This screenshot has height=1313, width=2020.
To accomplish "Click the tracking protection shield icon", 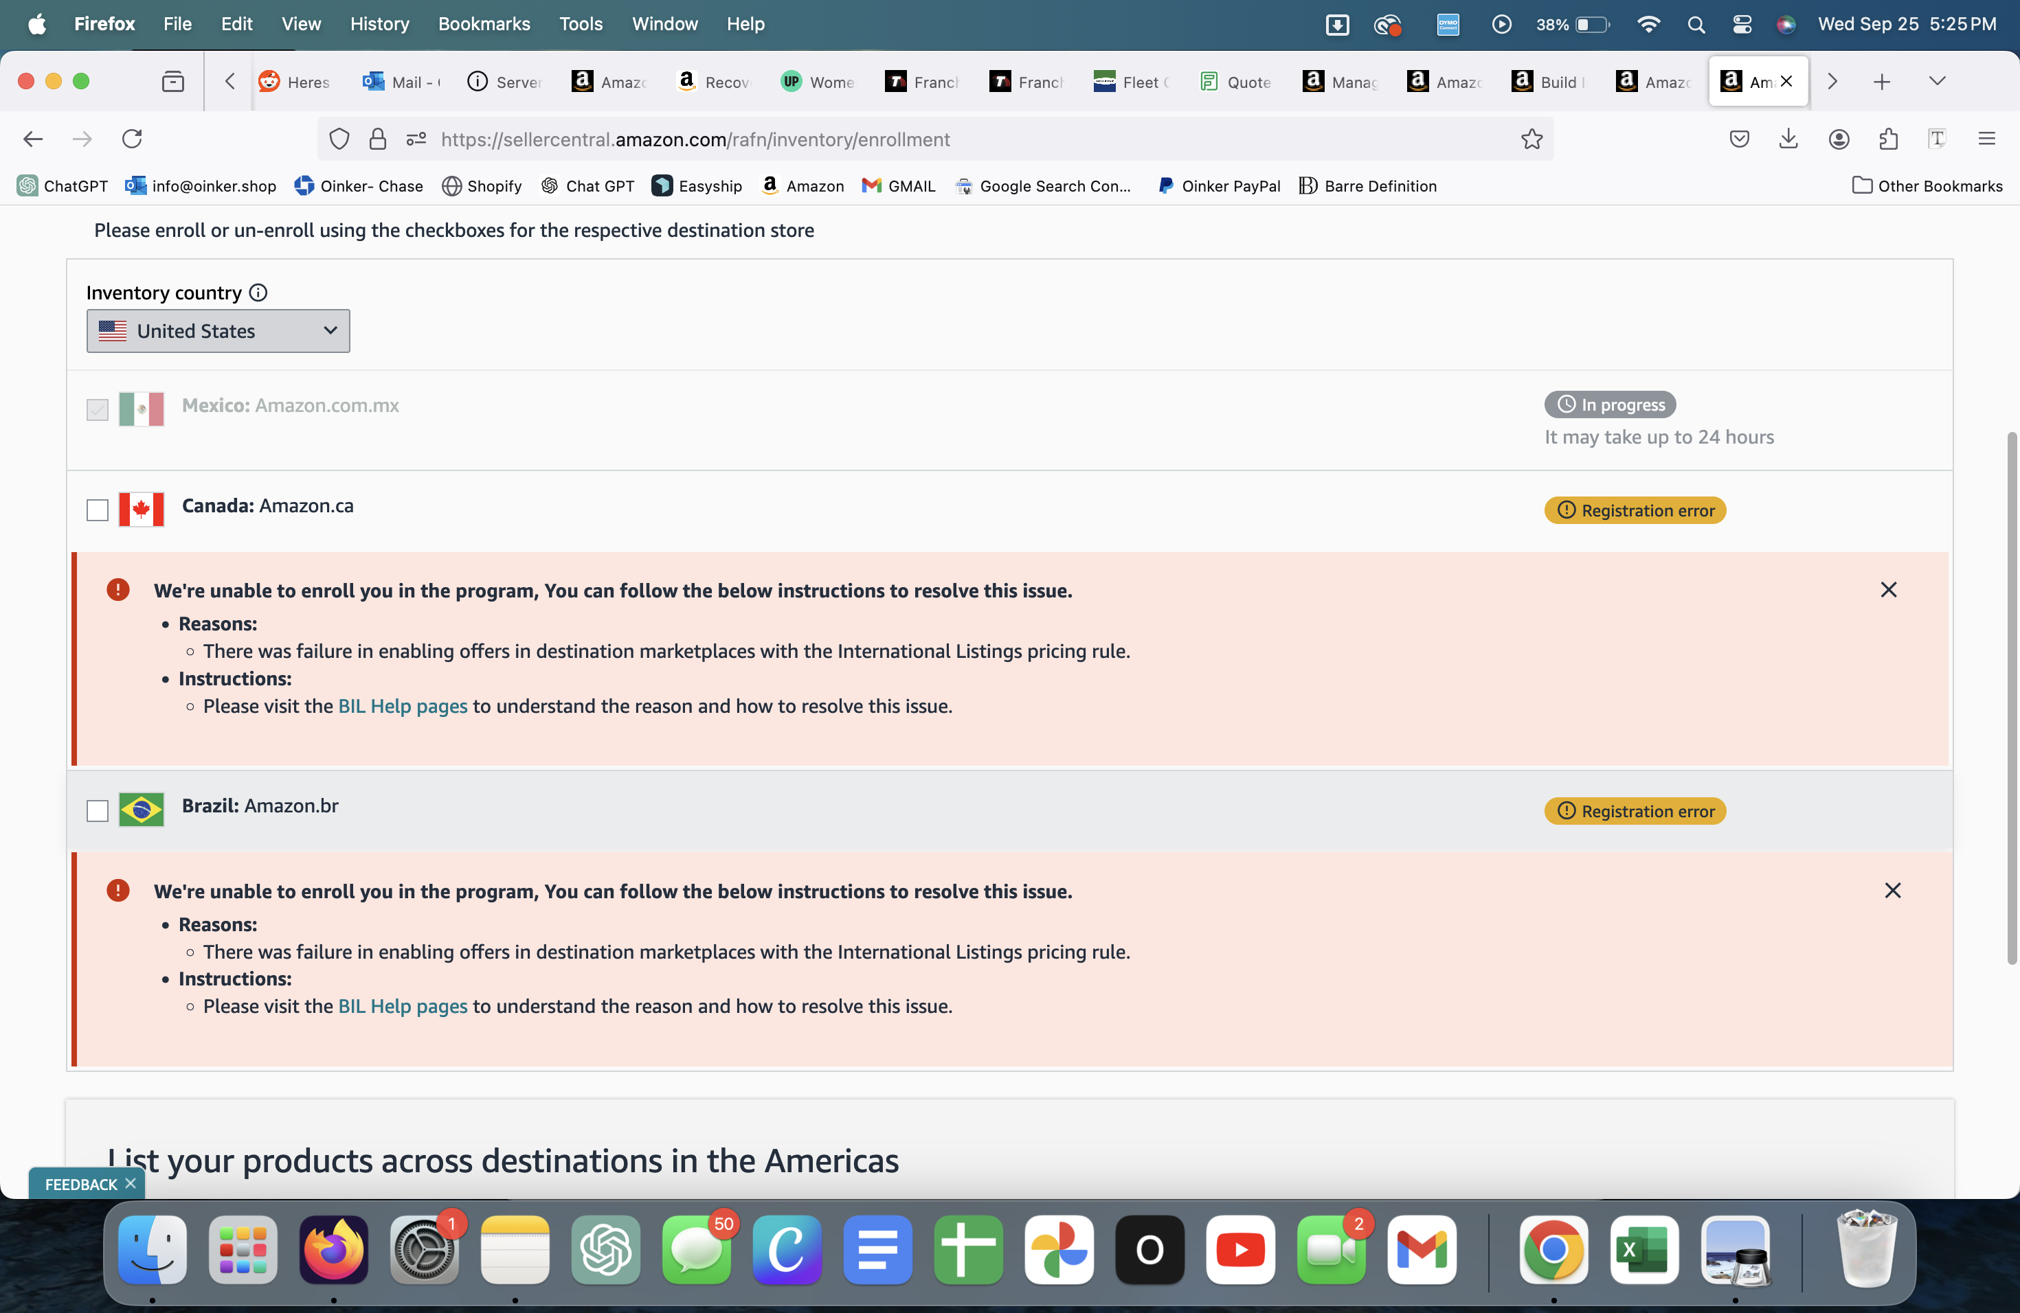I will coord(339,139).
